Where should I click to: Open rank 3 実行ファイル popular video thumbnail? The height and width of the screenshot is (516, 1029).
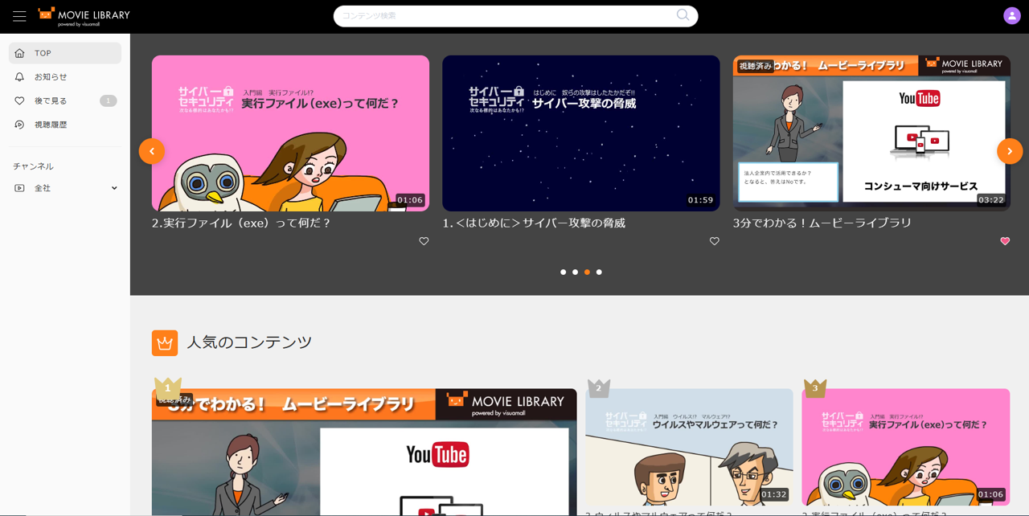(905, 447)
